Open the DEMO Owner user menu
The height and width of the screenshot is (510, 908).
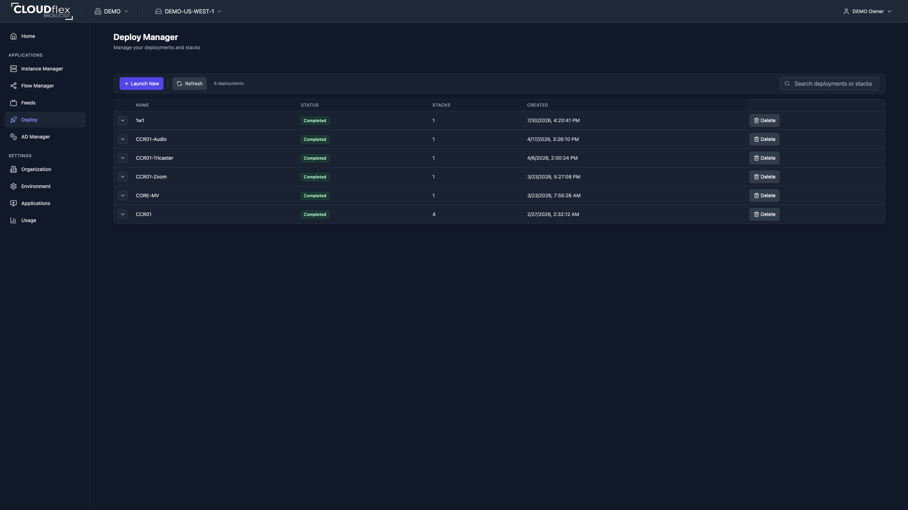click(868, 11)
